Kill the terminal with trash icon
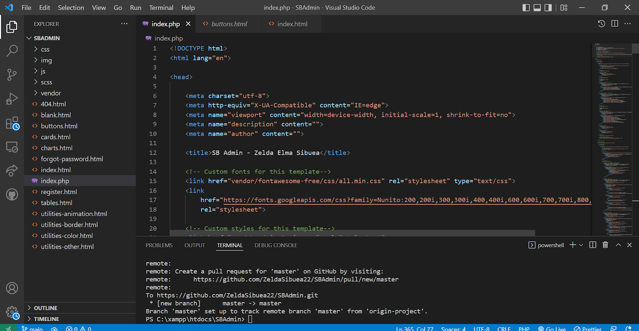This screenshot has height=331, width=639. [x=605, y=245]
